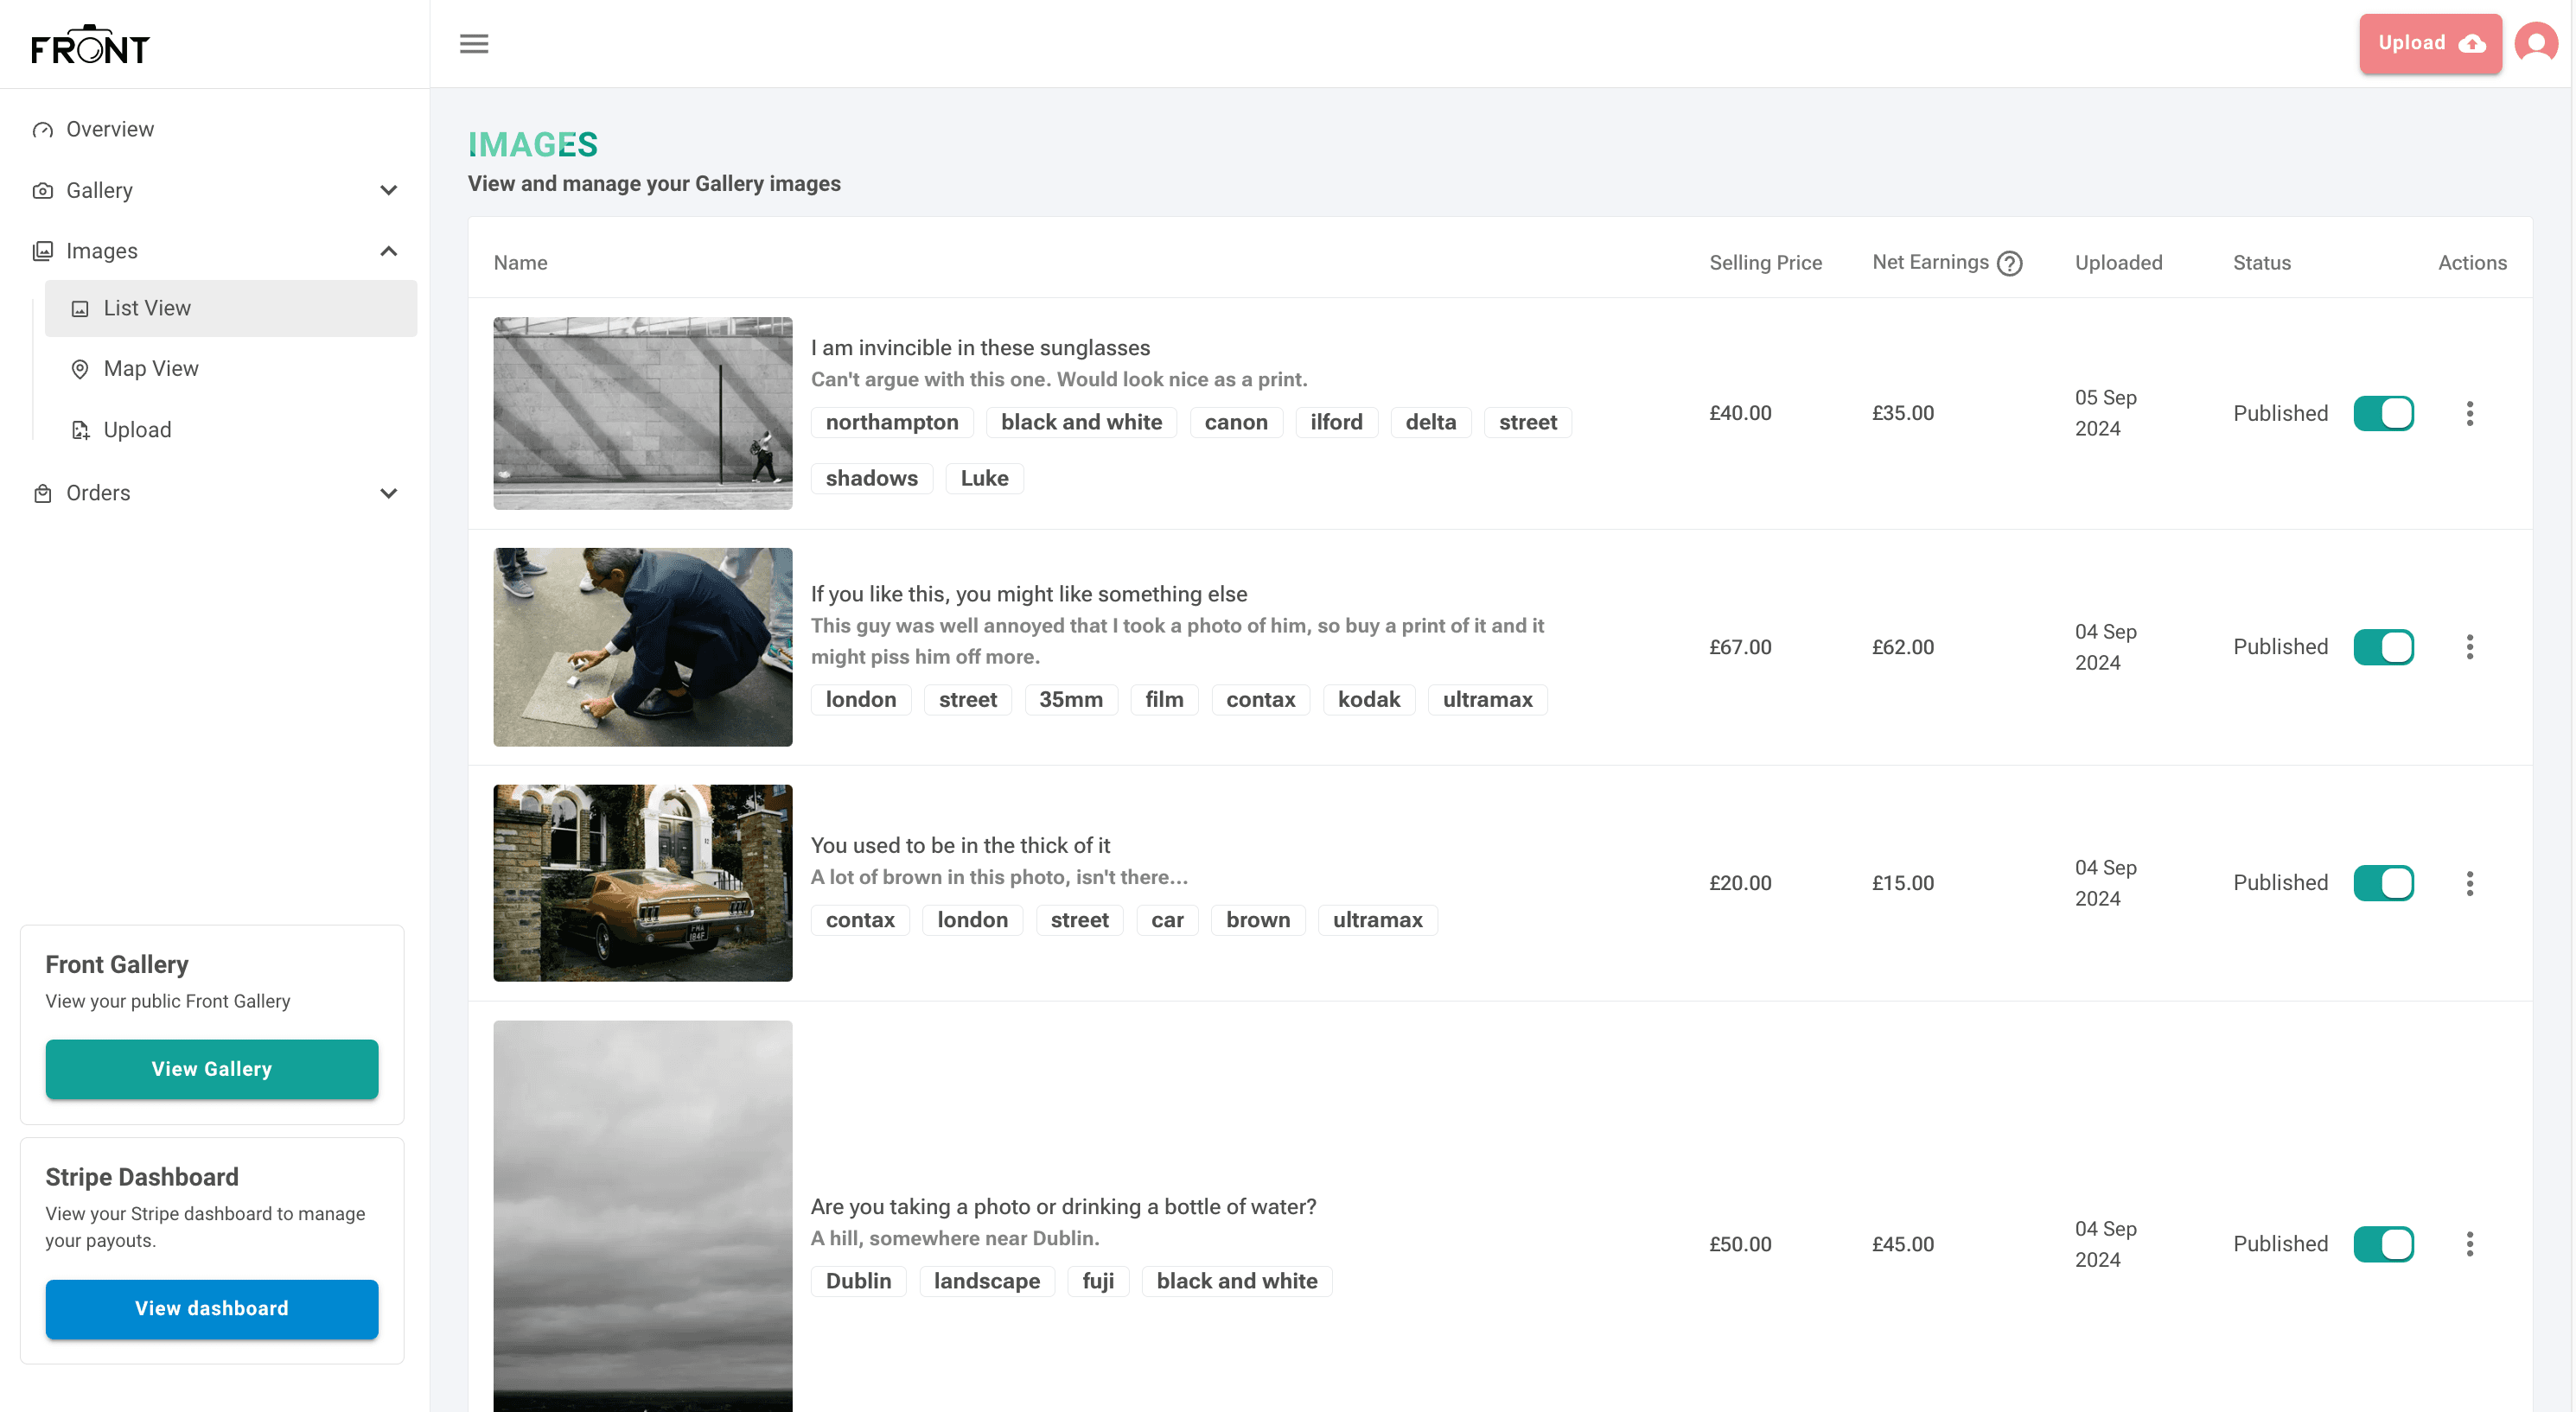Open thumbnail of crouching man street photo

(x=643, y=647)
